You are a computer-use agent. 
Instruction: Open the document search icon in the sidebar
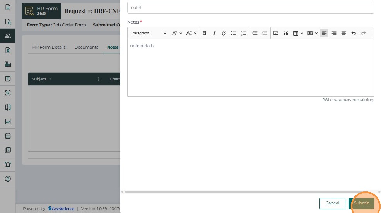[x=8, y=21]
